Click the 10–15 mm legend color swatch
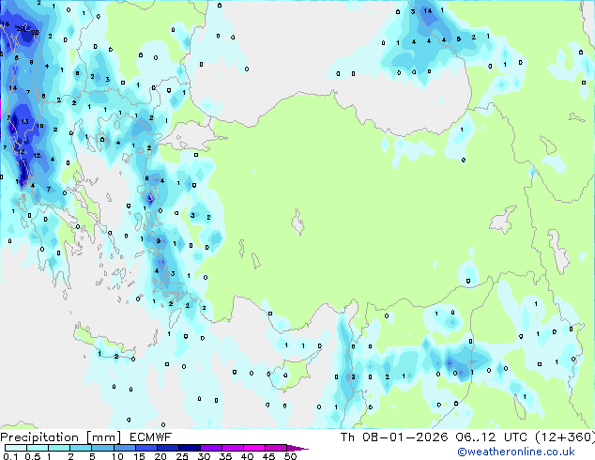Viewport: 595px width, 460px height. 125,448
